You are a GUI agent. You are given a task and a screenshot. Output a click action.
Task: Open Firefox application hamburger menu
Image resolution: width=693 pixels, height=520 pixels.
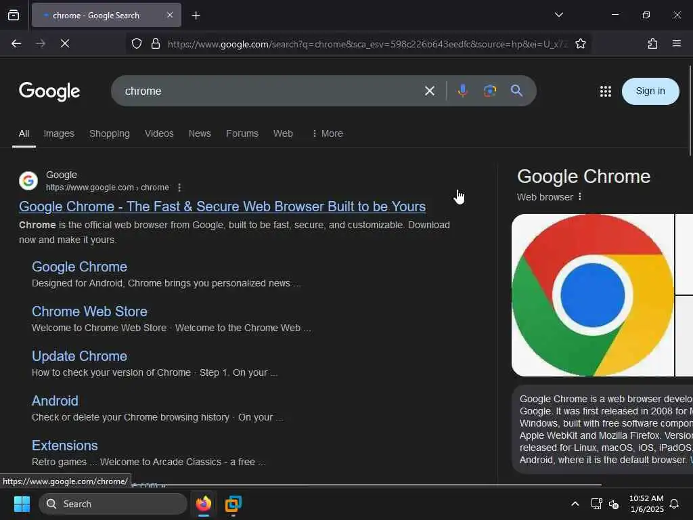pos(676,43)
